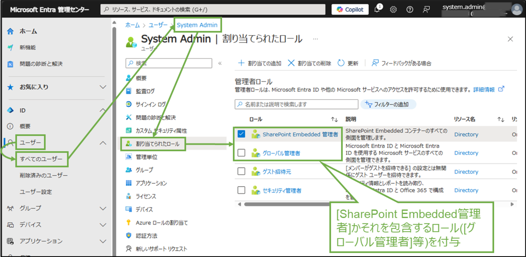Sort by the ロール column arrows
The image size is (526, 257).
point(334,119)
